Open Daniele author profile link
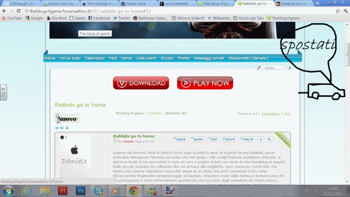 pos(128,141)
